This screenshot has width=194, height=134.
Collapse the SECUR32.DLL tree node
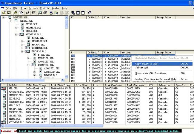click(22, 51)
